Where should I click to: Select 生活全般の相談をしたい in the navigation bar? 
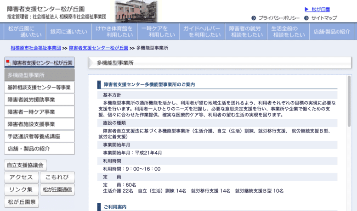pos(288,32)
